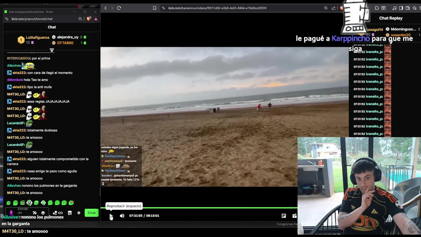
Task: Open the emoji picker smiley icon
Action: 43,213
